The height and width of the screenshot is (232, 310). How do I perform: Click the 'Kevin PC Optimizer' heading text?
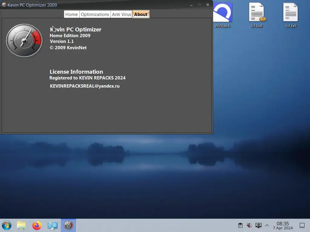click(x=76, y=29)
